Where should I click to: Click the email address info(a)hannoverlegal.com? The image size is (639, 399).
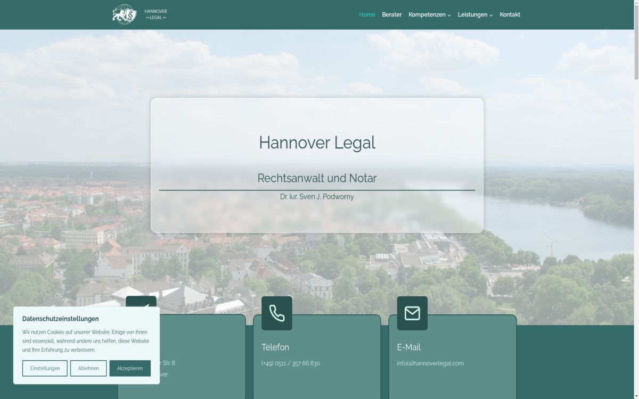(x=429, y=363)
